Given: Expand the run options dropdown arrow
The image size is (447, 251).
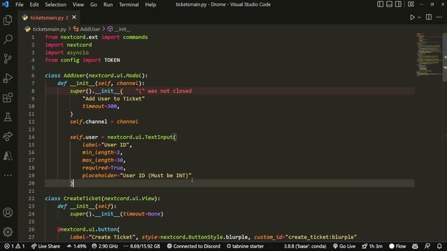Looking at the screenshot, I should coord(419,17).
